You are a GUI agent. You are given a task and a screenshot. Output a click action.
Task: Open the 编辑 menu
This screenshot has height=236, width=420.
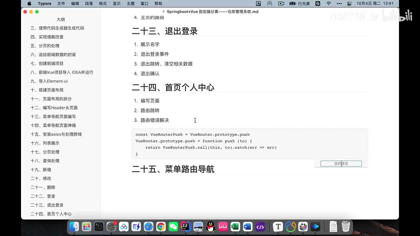[x=75, y=4]
